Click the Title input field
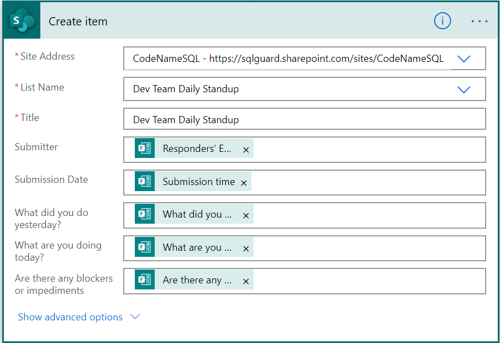The width and height of the screenshot is (500, 343). [304, 119]
